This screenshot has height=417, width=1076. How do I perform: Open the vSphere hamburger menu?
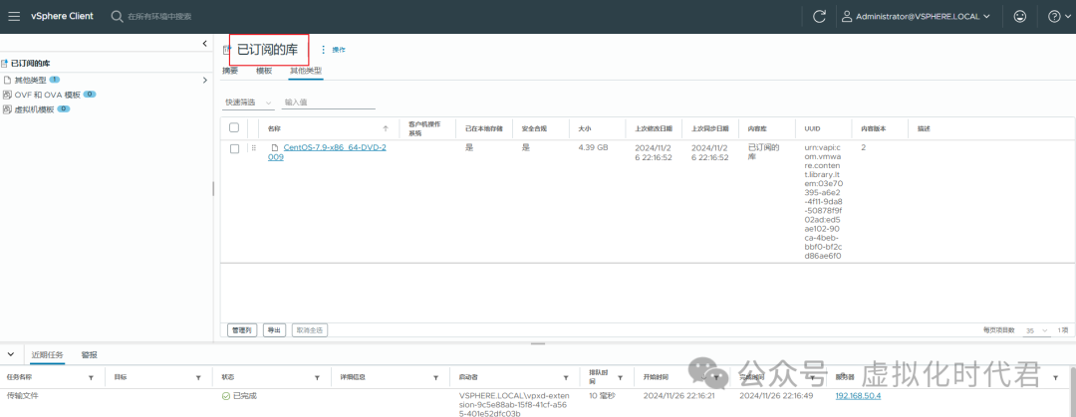pyautogui.click(x=14, y=17)
